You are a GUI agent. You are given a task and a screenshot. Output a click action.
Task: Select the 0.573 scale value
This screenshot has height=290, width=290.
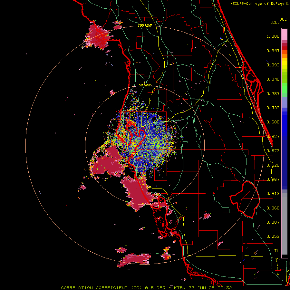coord(273,151)
